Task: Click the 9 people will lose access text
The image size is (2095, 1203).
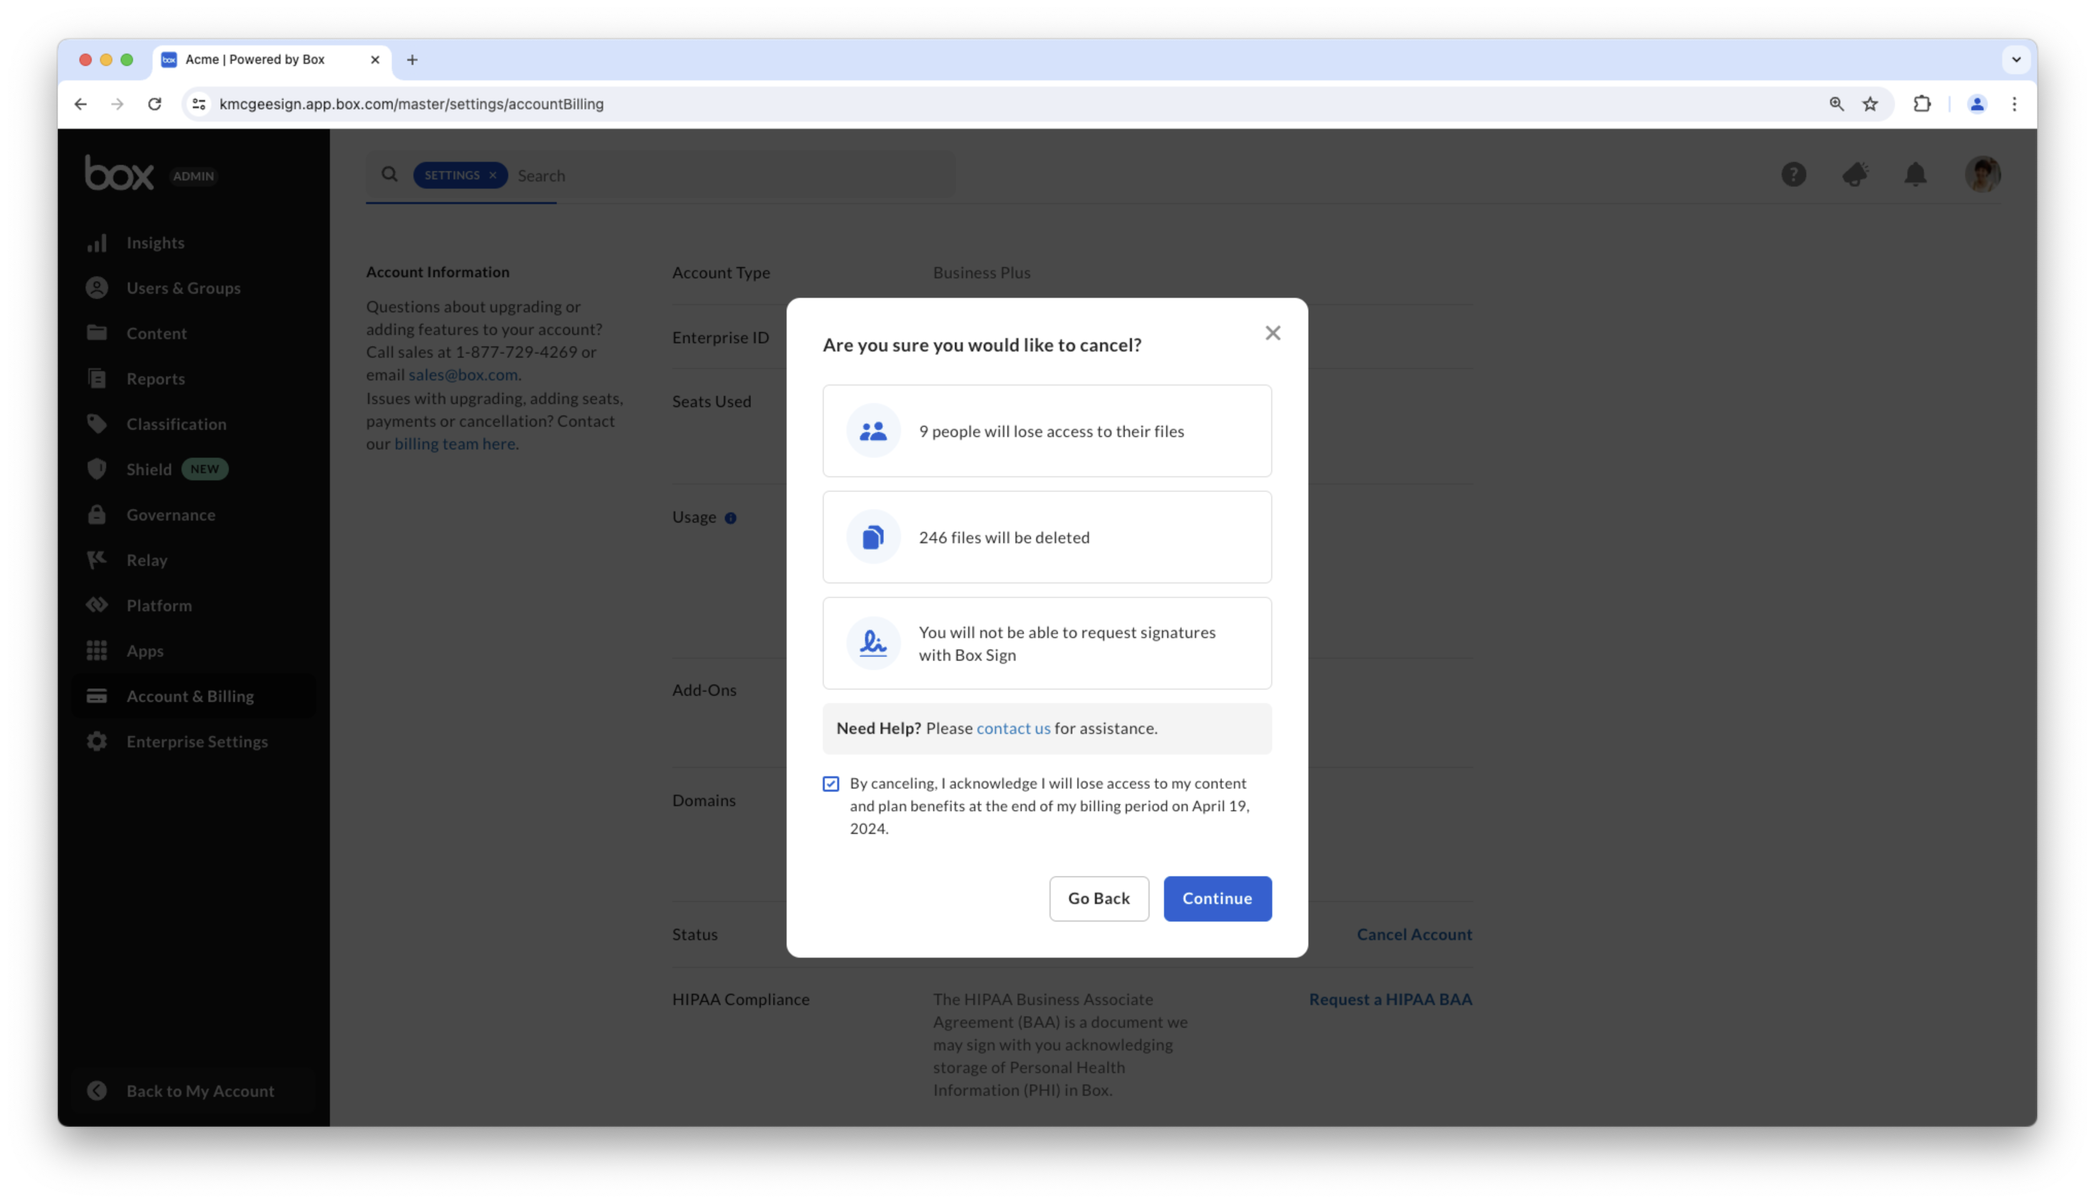Action: [1051, 430]
